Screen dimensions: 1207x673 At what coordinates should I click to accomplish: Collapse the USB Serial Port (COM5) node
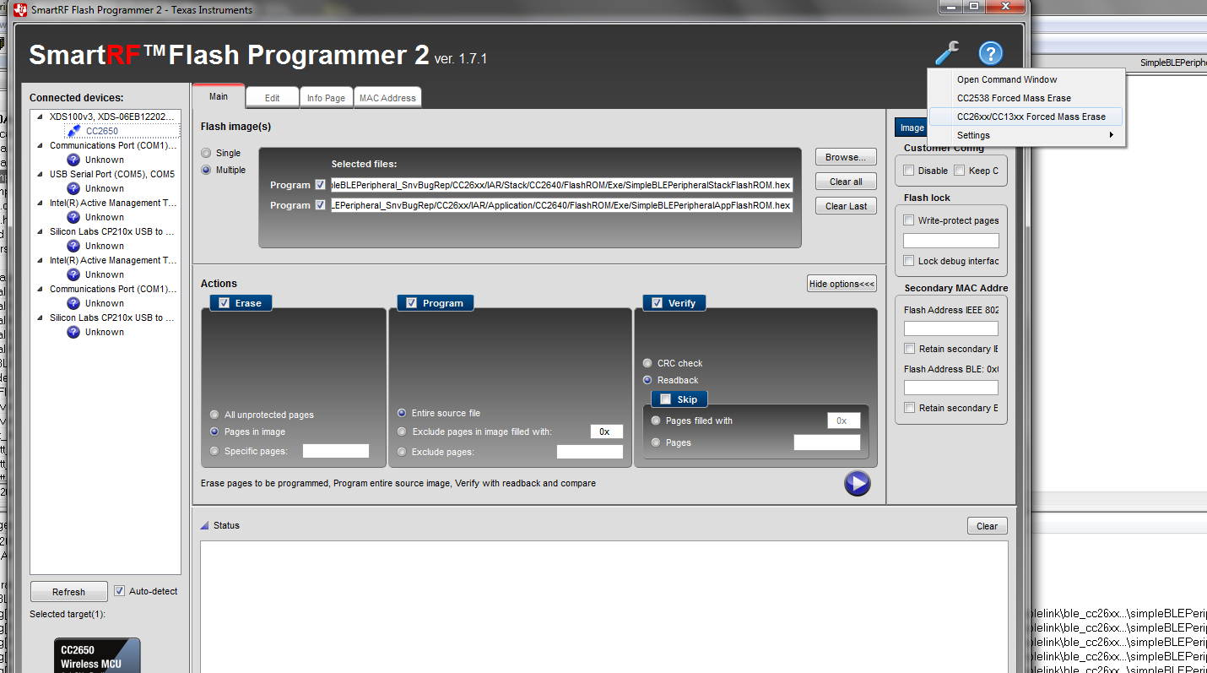point(39,174)
